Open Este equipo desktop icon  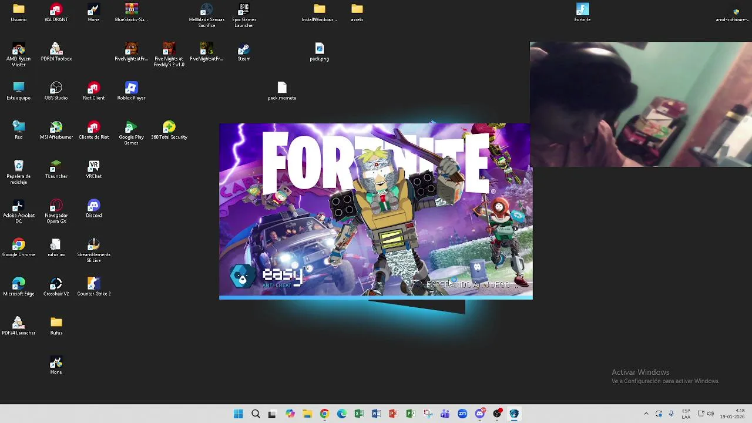(18, 91)
